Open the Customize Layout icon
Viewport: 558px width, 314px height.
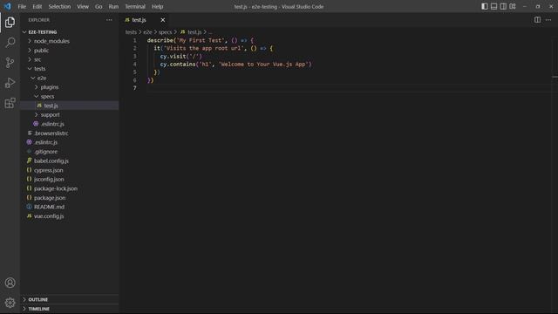513,6
